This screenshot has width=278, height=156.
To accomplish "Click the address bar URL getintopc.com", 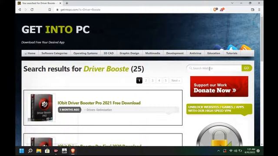I will click(80, 10).
